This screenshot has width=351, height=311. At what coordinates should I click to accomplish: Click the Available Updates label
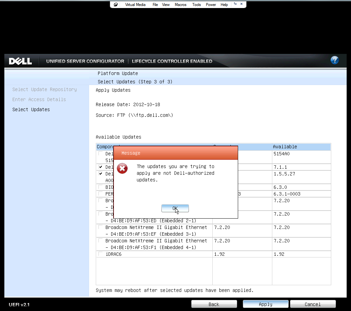click(x=119, y=137)
